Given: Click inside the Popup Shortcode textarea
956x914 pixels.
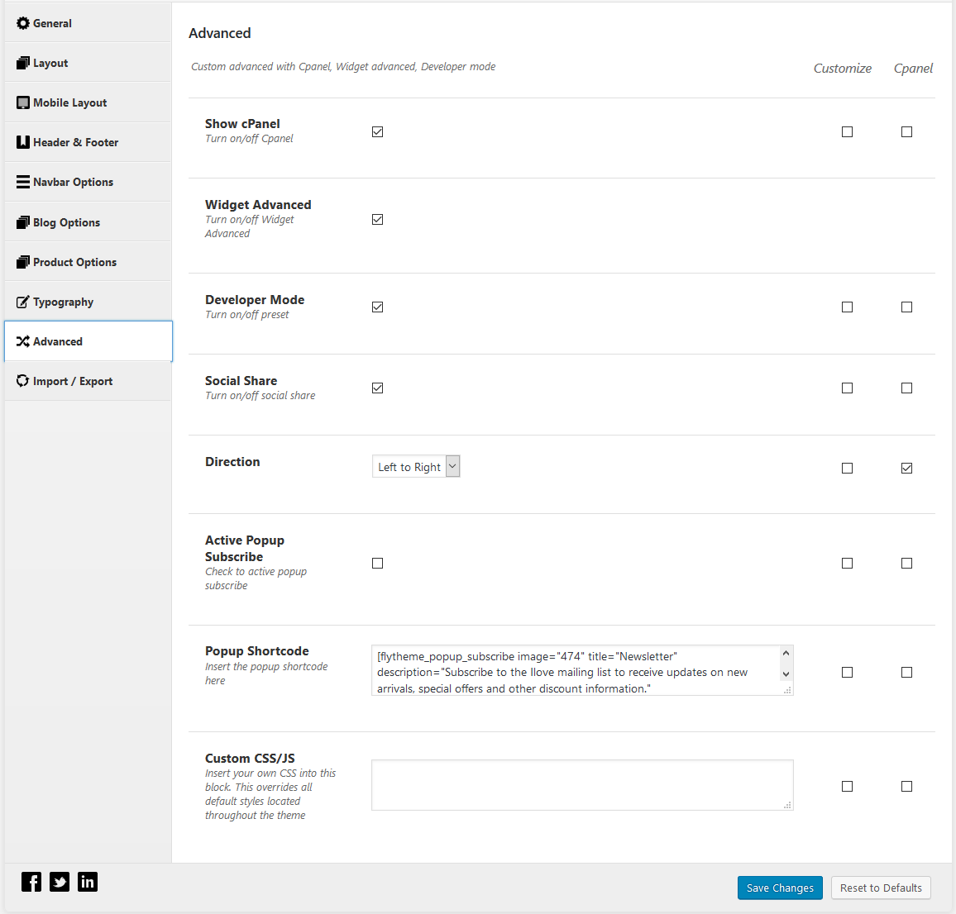Looking at the screenshot, I should pyautogui.click(x=582, y=670).
